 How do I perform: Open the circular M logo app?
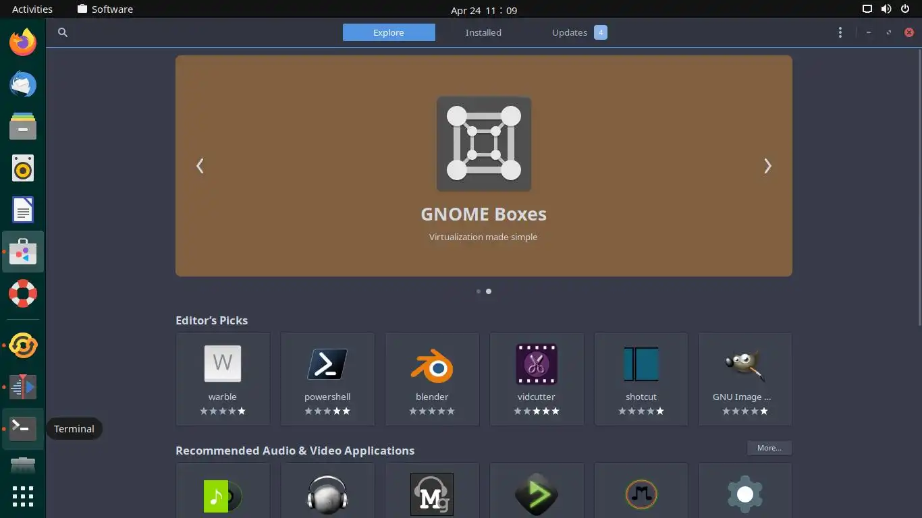641,490
